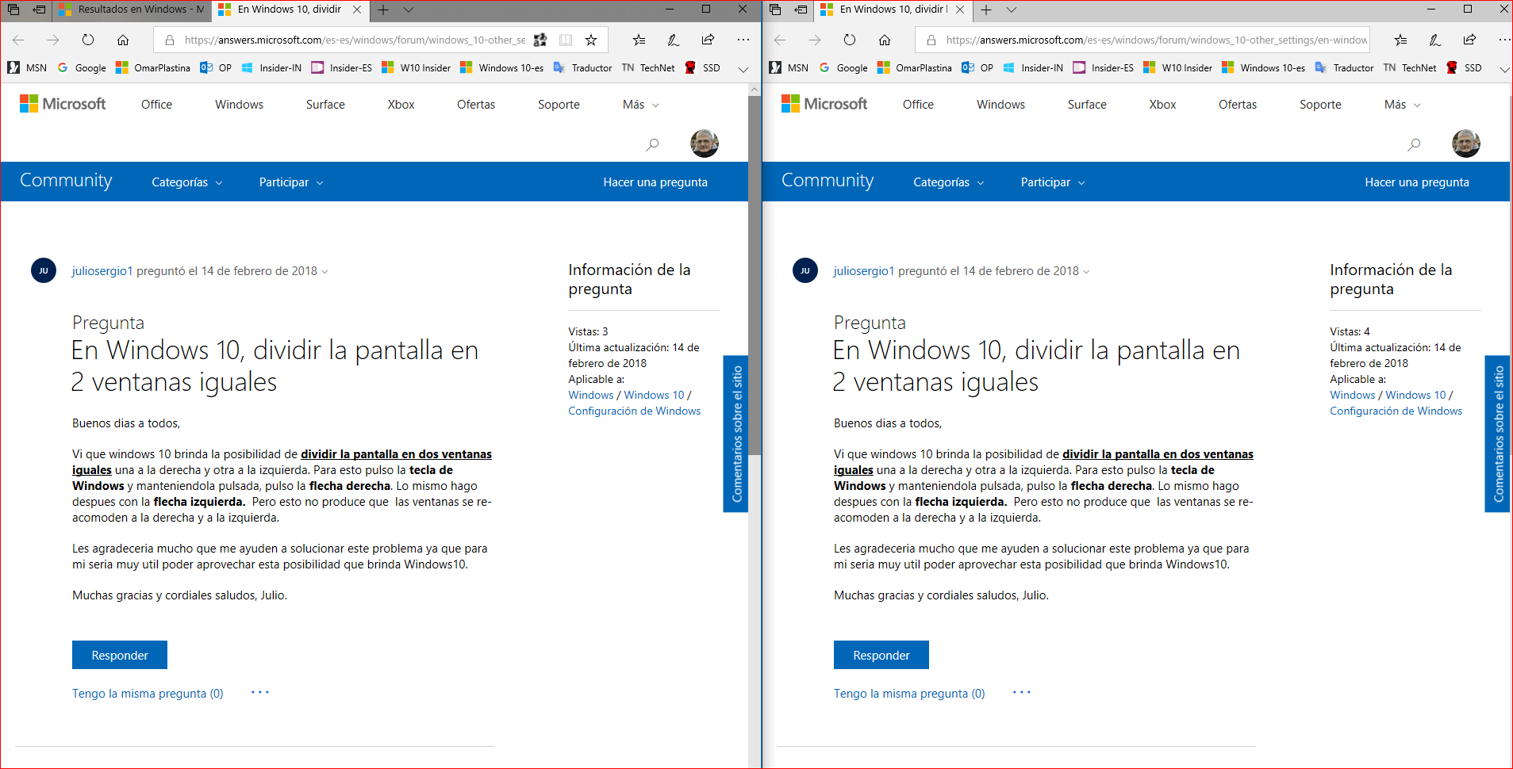Open more options dots on right post

pos(1022,693)
